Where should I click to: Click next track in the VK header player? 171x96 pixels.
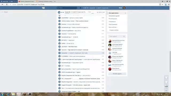[x=88, y=8]
